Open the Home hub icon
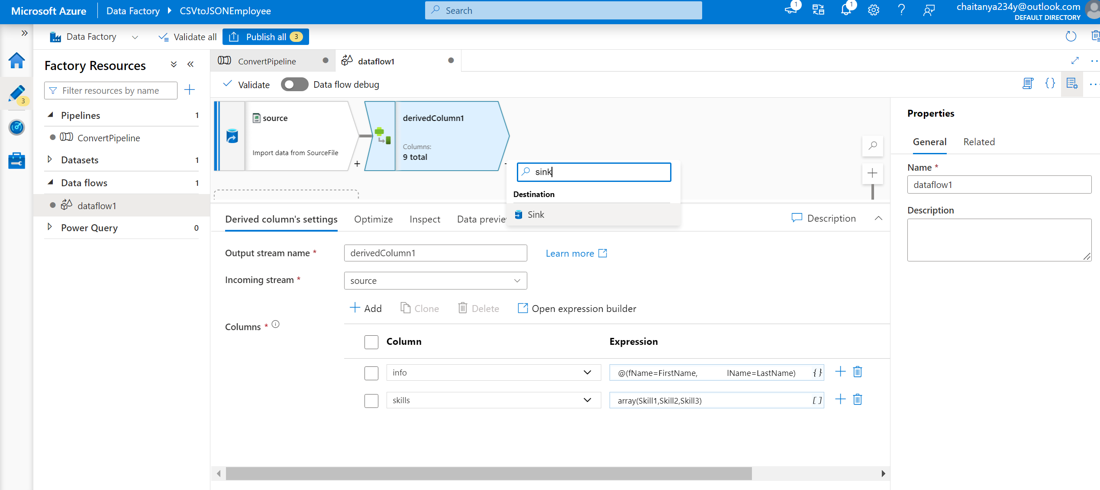Image resolution: width=1100 pixels, height=490 pixels. (16, 61)
